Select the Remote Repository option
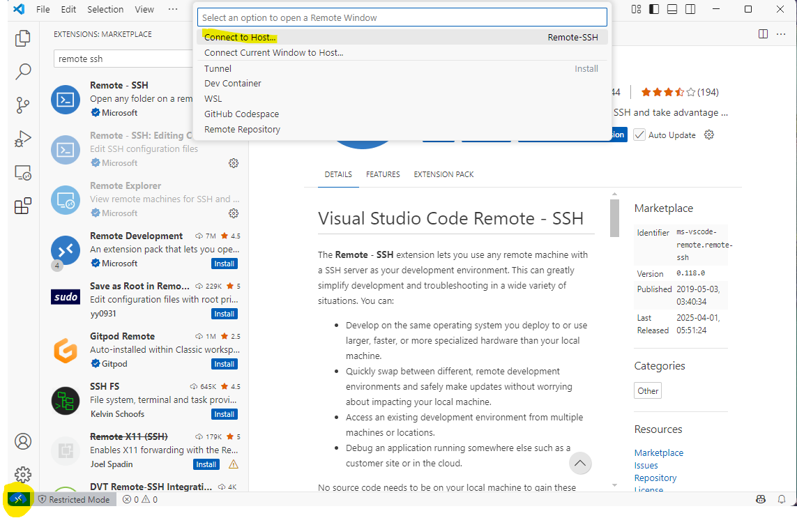This screenshot has width=797, height=518. pos(402,129)
